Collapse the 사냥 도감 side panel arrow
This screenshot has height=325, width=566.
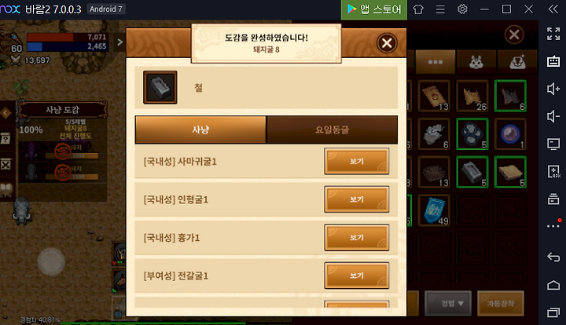click(6, 113)
